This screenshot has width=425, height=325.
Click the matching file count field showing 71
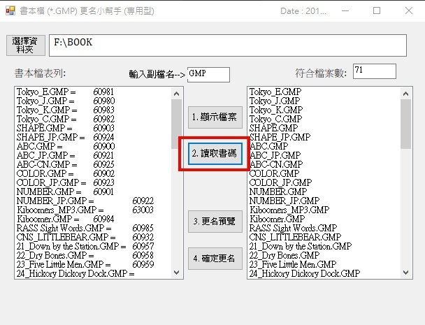(374, 71)
